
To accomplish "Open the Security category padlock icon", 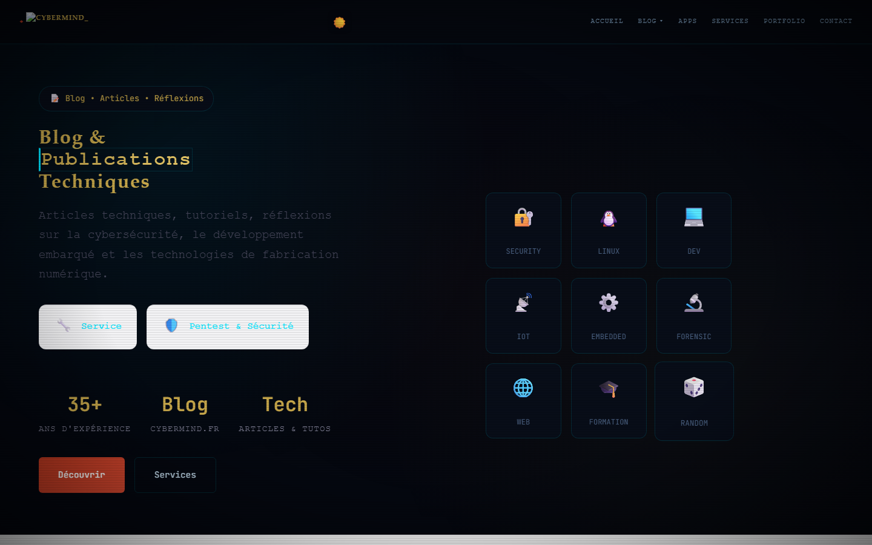I will (x=523, y=217).
